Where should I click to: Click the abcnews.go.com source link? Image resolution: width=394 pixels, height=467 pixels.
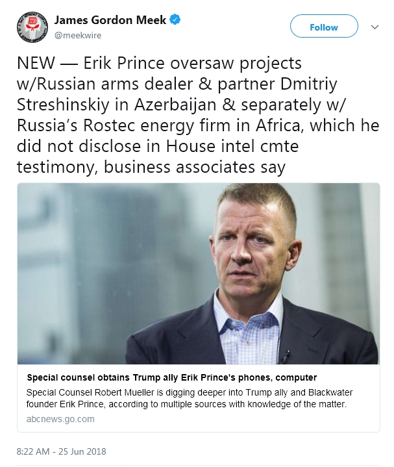tap(60, 419)
